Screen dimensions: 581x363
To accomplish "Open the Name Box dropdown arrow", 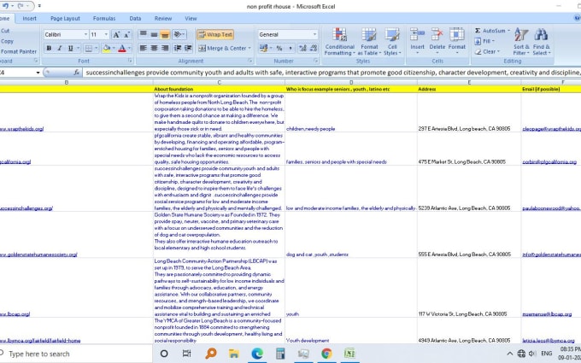I will 38,73.
